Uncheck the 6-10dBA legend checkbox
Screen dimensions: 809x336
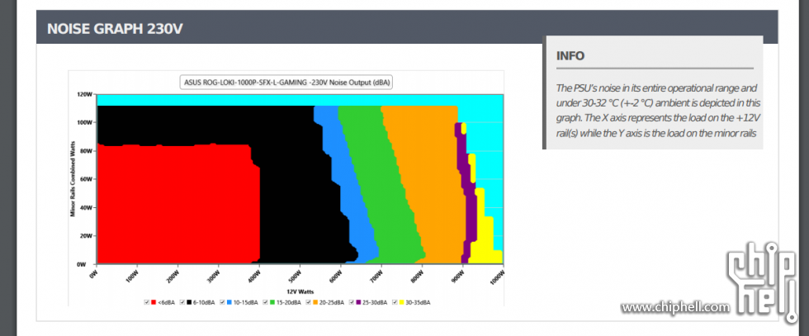coord(182,302)
